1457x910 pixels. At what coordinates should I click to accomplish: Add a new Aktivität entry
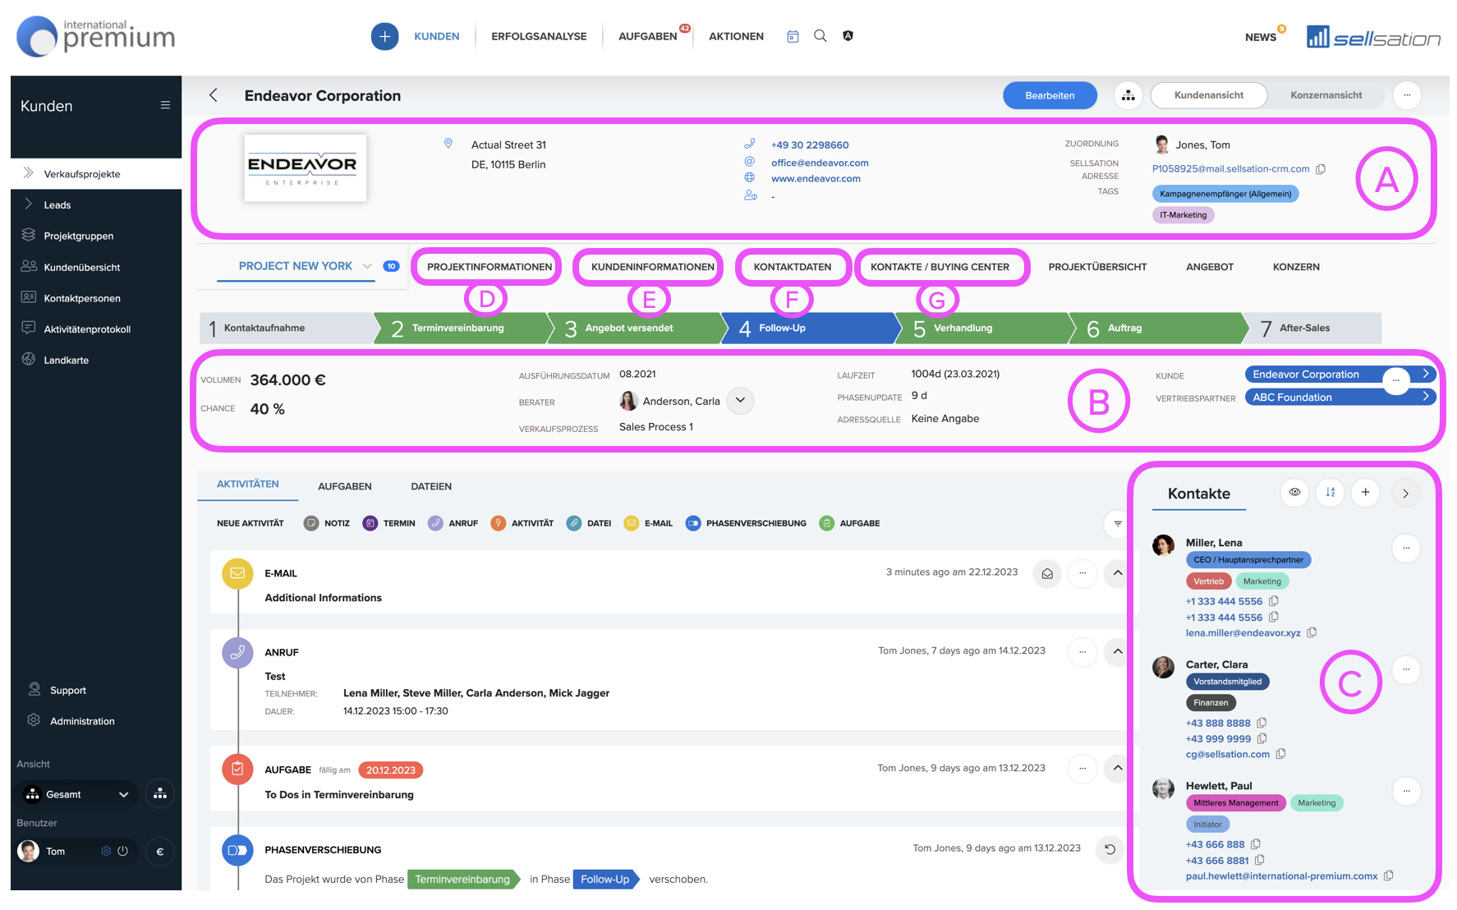522,523
